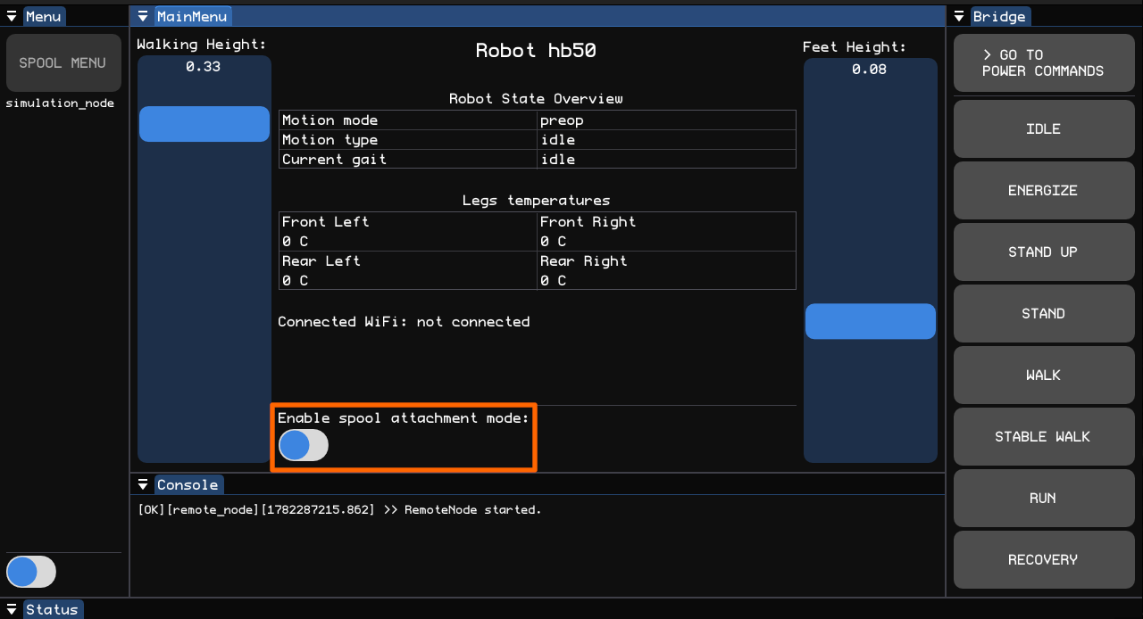1143x619 pixels.
Task: Toggle the switch under simulation_node in the Menu panel
Action: click(31, 572)
